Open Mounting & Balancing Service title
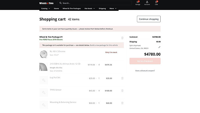 tap(63, 102)
